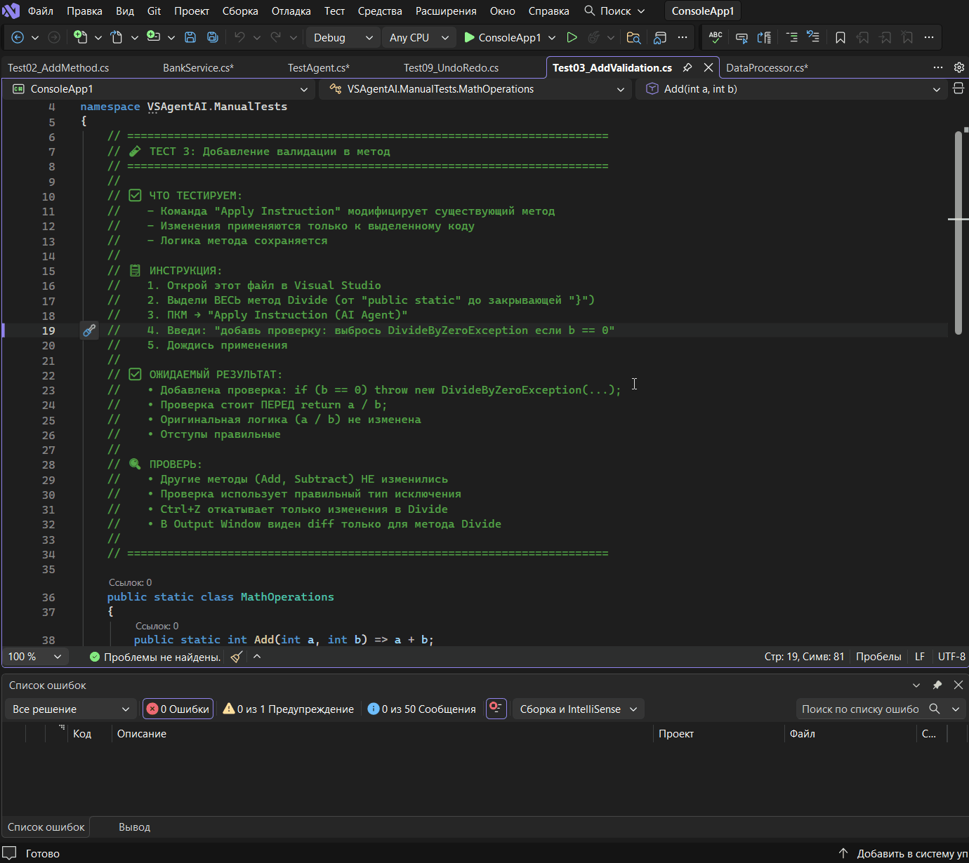The image size is (969, 863).
Task: Click the Save All toolbar icon
Action: click(213, 37)
